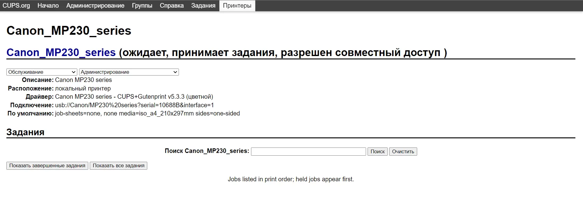Viewport: 583px width, 223px height.
Task: Click the usb://Canon/MP230 connection URI
Action: [x=134, y=105]
